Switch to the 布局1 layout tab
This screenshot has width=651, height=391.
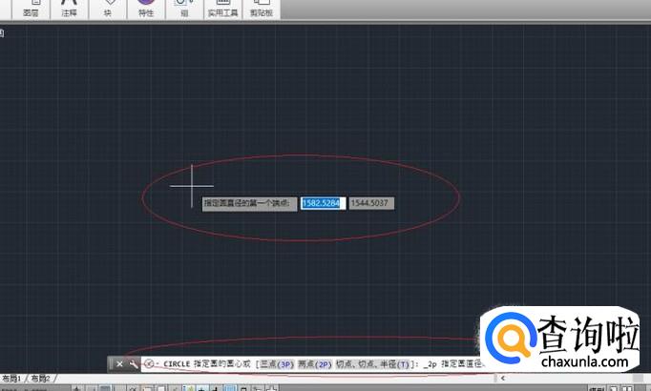[11, 379]
